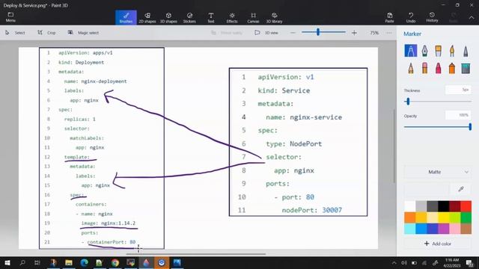Click the Opacity 100% value field
479x269 pixels.
[458, 115]
